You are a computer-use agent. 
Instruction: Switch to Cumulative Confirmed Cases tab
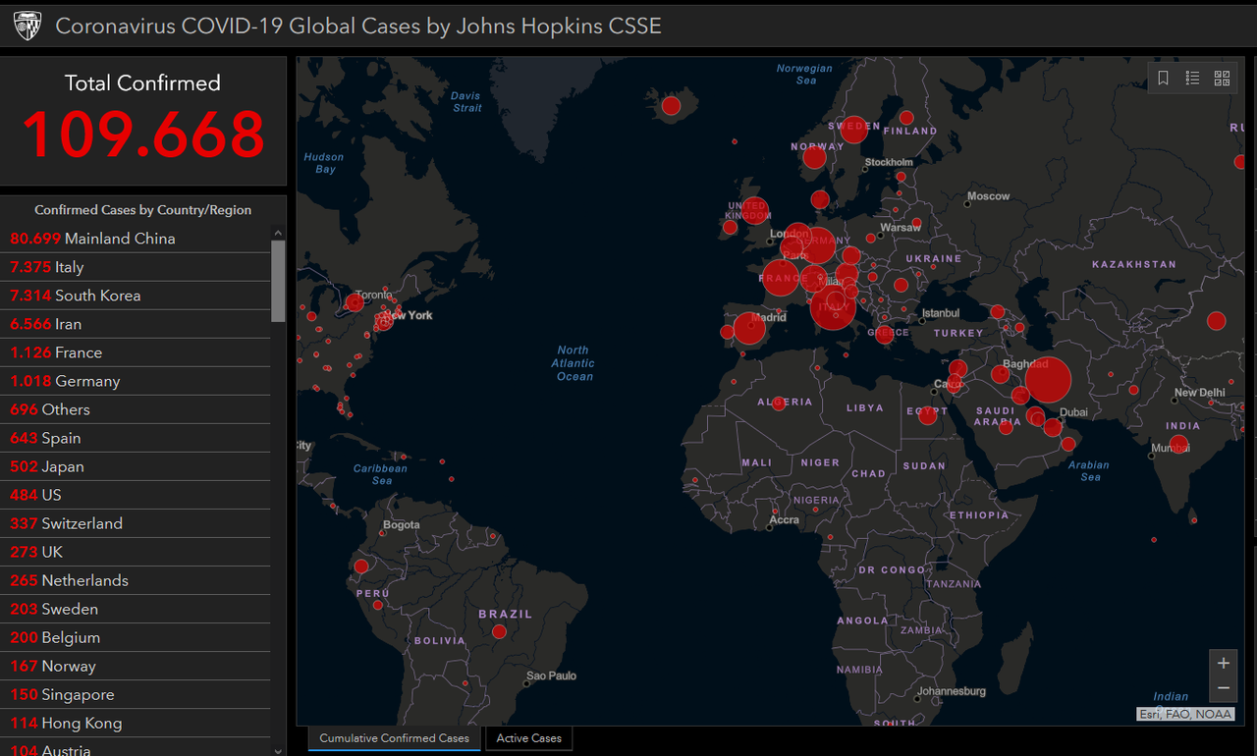click(x=394, y=738)
